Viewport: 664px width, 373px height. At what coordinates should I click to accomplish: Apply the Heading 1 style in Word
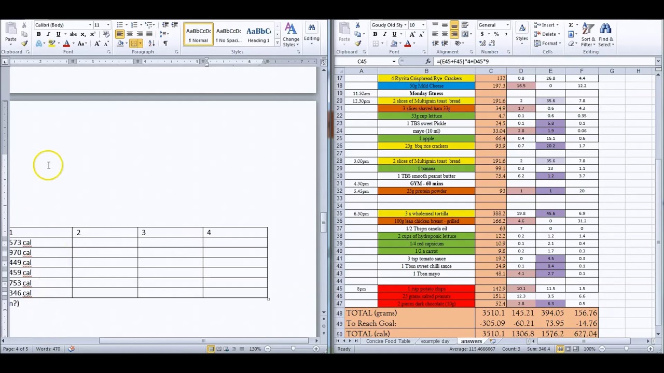[258, 35]
